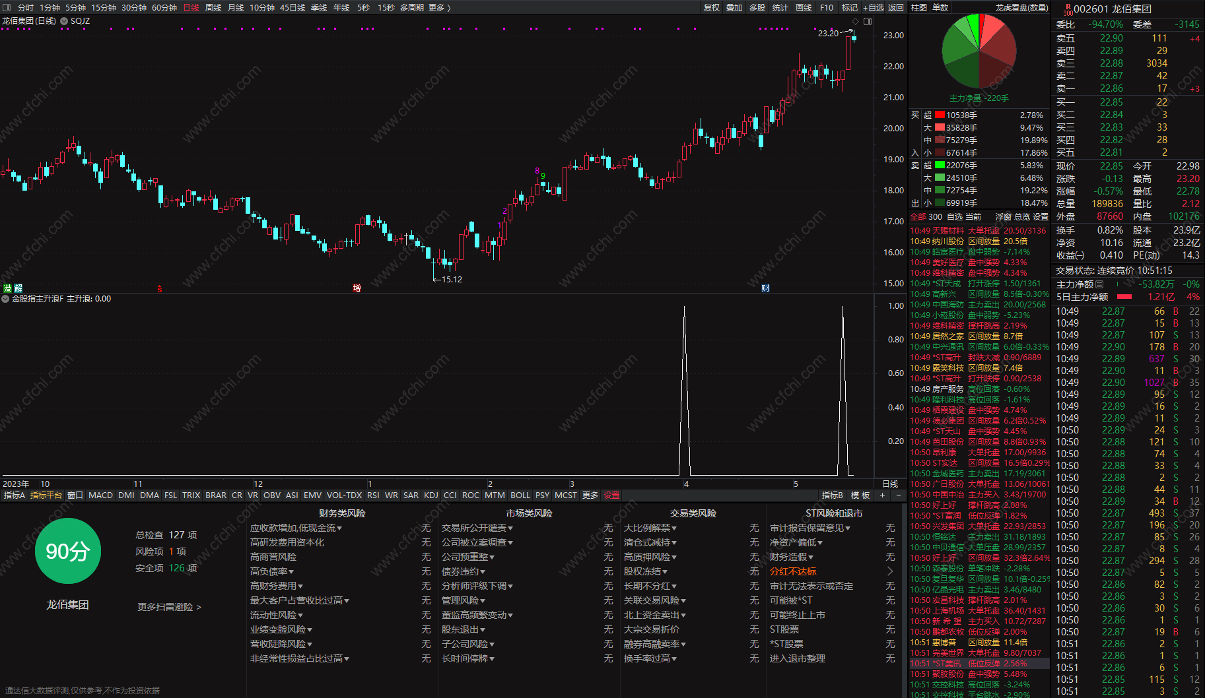Click the sidebar panel toggle icon at top-left
Screen dimensions: 1205x698
click(7, 8)
